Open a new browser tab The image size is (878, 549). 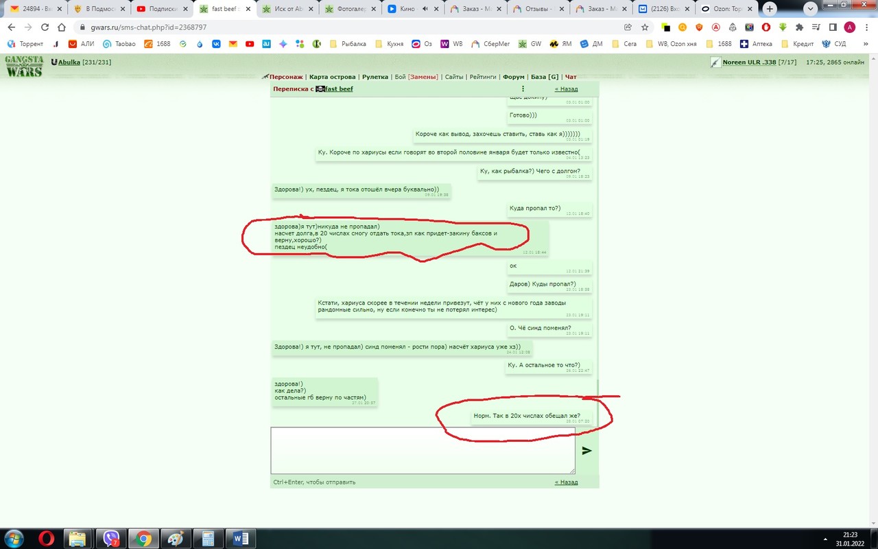coord(770,9)
